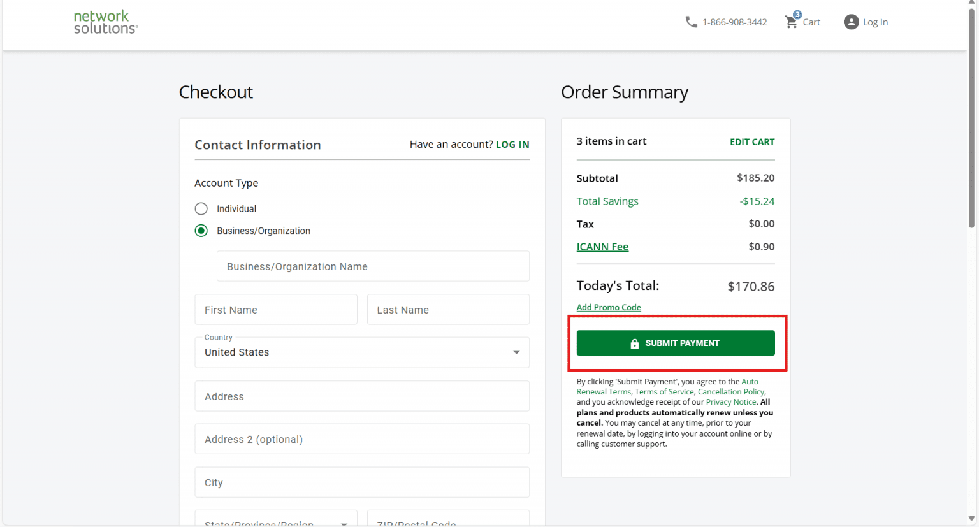This screenshot has height=527, width=979.
Task: Click Add Promo Code link
Action: [609, 307]
